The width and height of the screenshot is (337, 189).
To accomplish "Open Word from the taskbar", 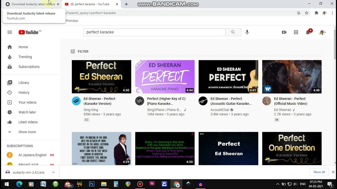I will (x=43, y=184).
